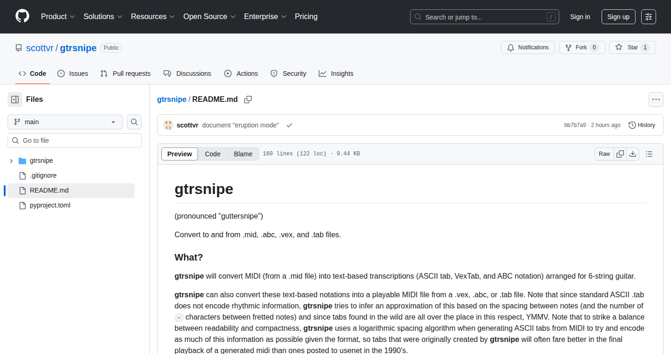Switch to the Pull requests tab
The height and width of the screenshot is (354, 671).
(x=125, y=73)
